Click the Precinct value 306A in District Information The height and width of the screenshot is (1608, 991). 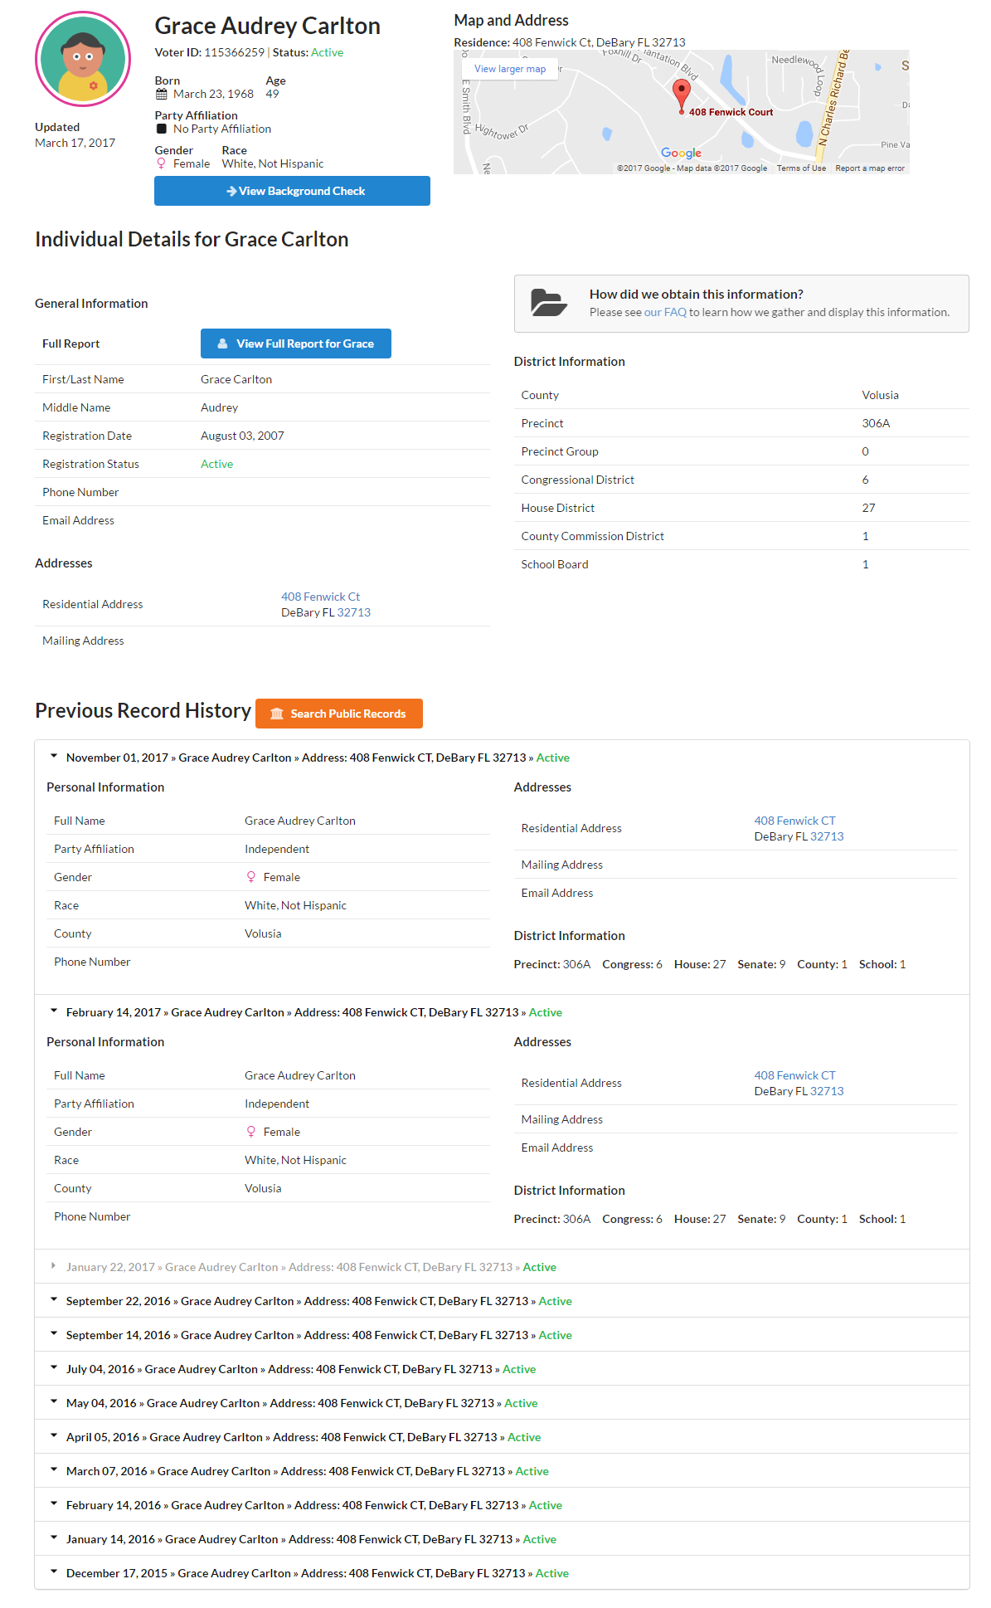(x=876, y=423)
